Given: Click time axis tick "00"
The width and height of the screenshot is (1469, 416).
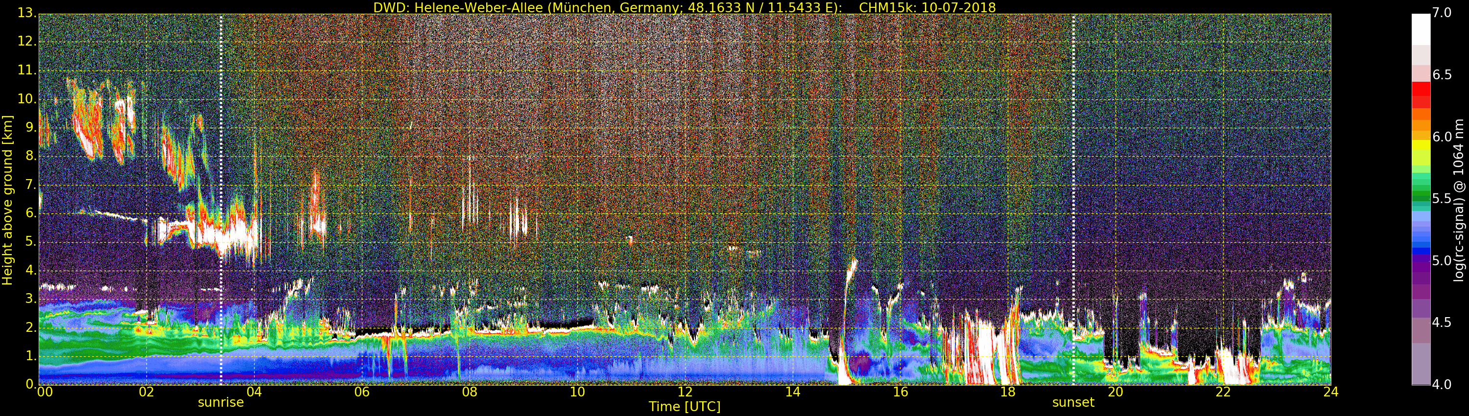Looking at the screenshot, I should 45,392.
